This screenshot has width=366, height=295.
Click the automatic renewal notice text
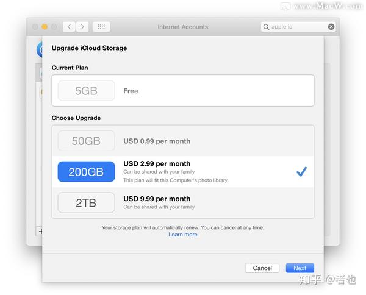(x=183, y=227)
